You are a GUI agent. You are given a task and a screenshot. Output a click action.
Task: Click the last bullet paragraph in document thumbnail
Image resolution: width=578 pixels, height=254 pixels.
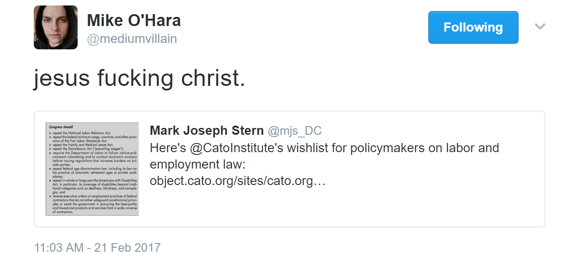pos(92,204)
